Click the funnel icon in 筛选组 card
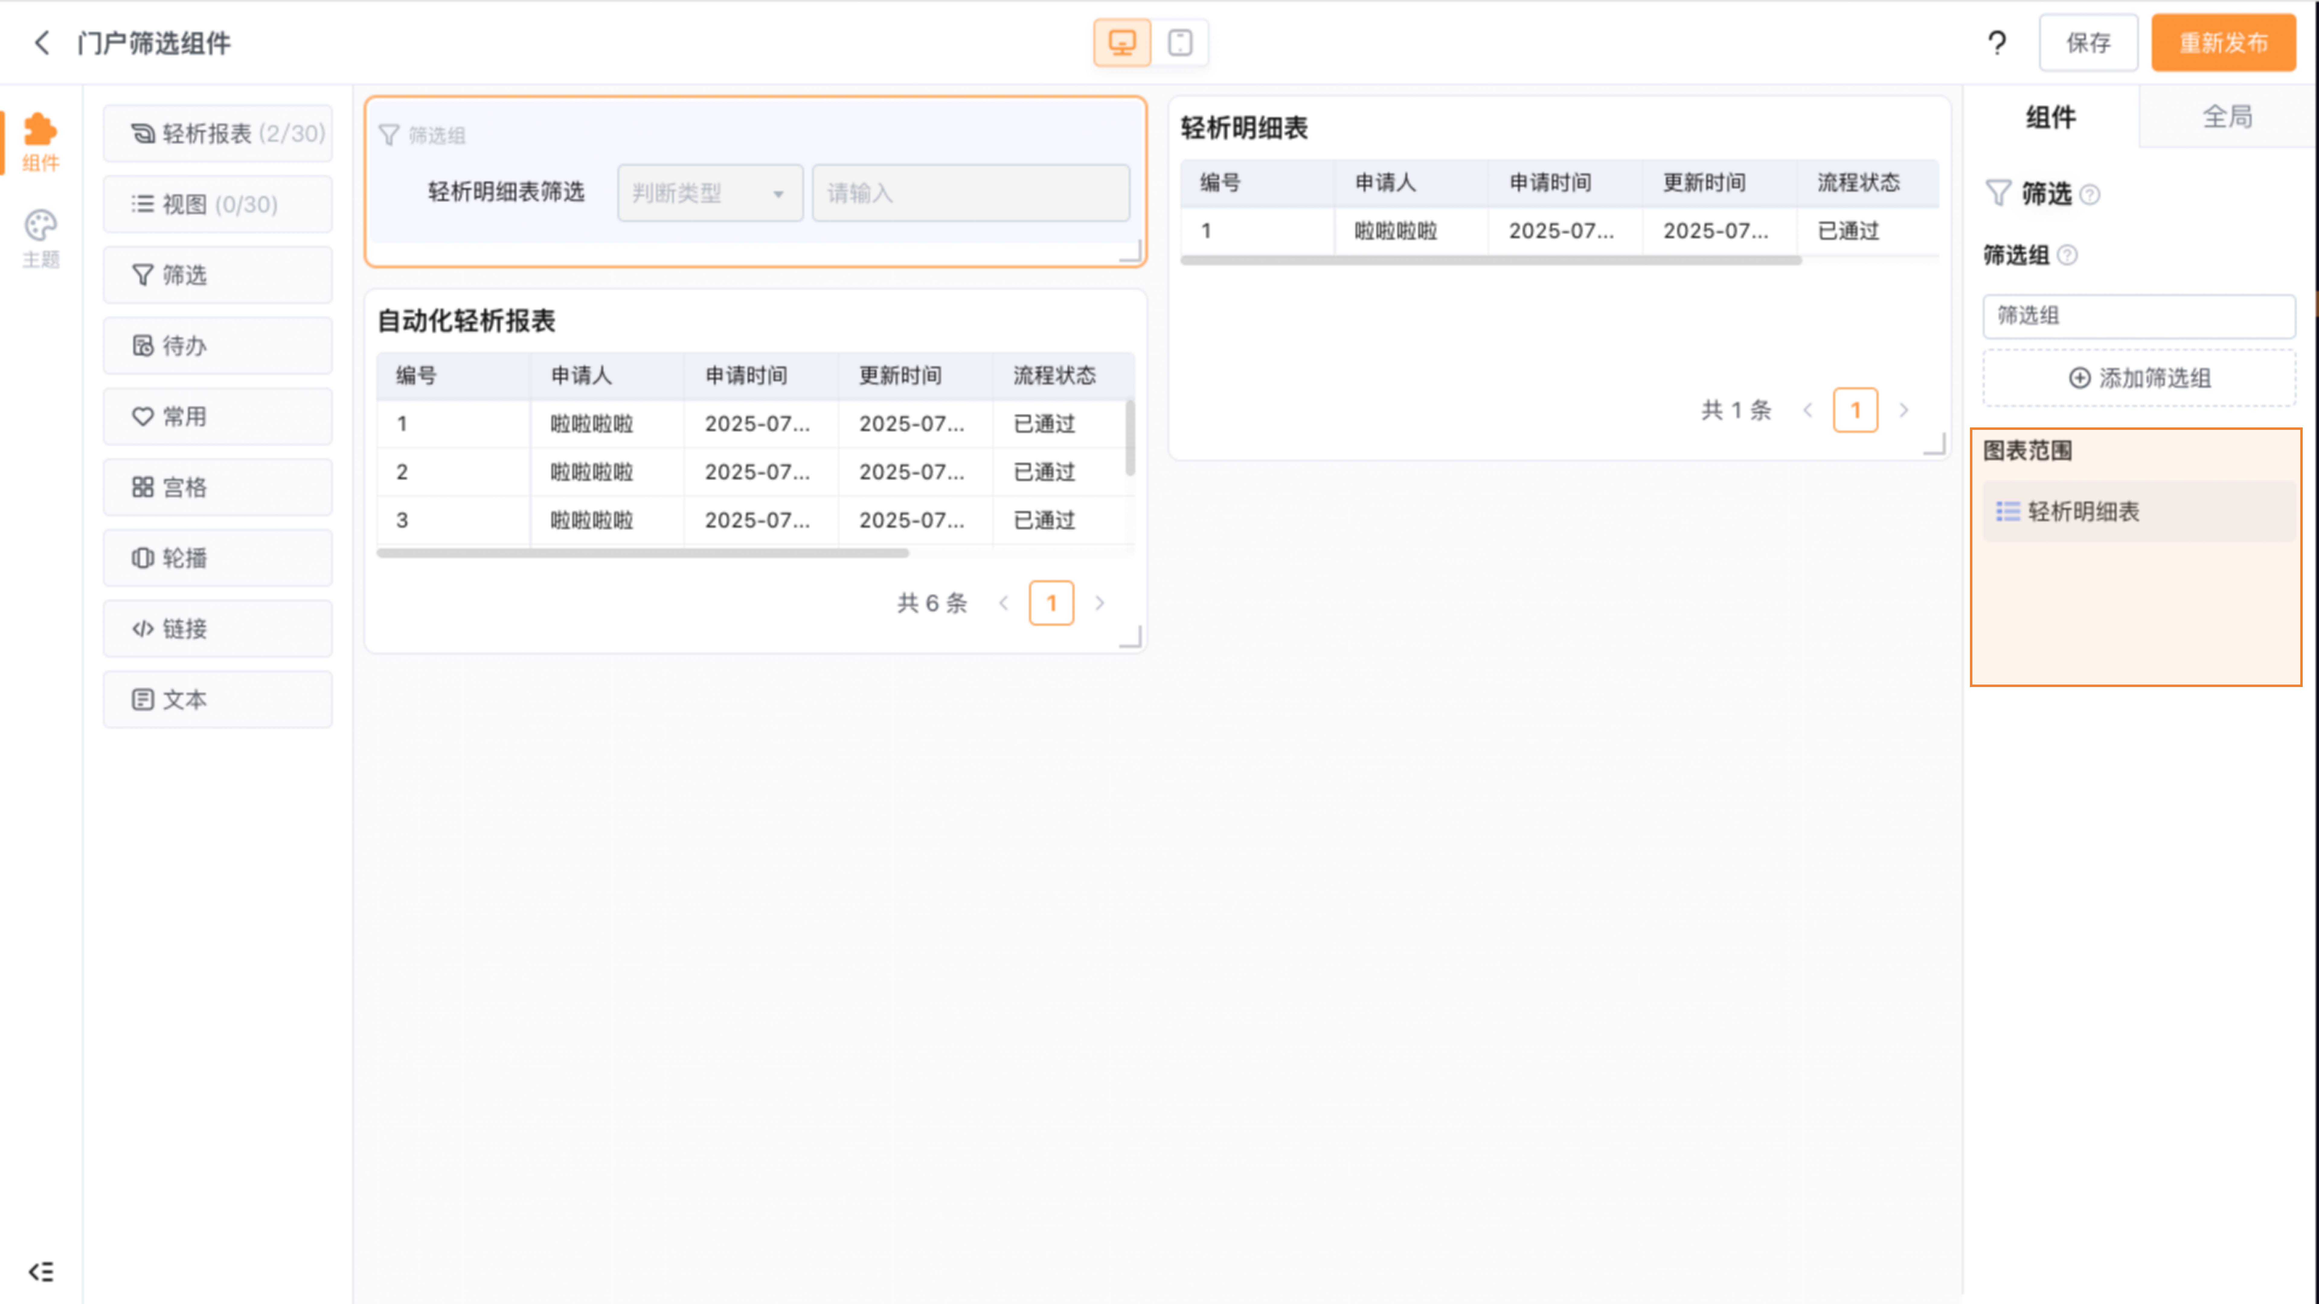Viewport: 2319px width, 1304px height. (389, 135)
